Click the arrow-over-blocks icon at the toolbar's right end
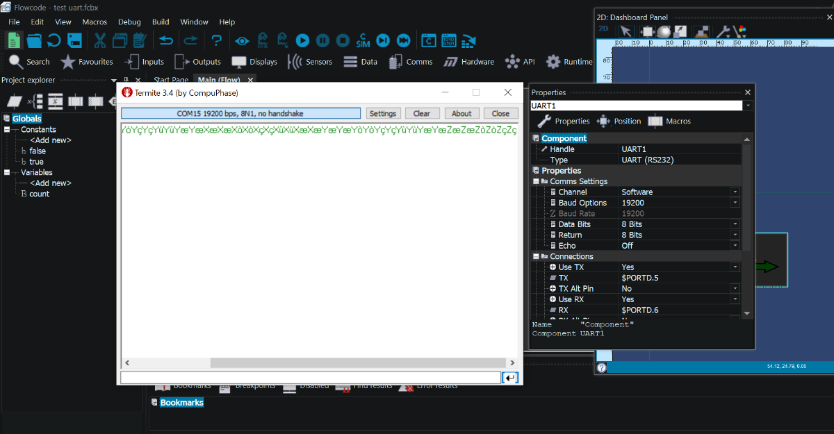This screenshot has height=434, width=834. coord(469,41)
